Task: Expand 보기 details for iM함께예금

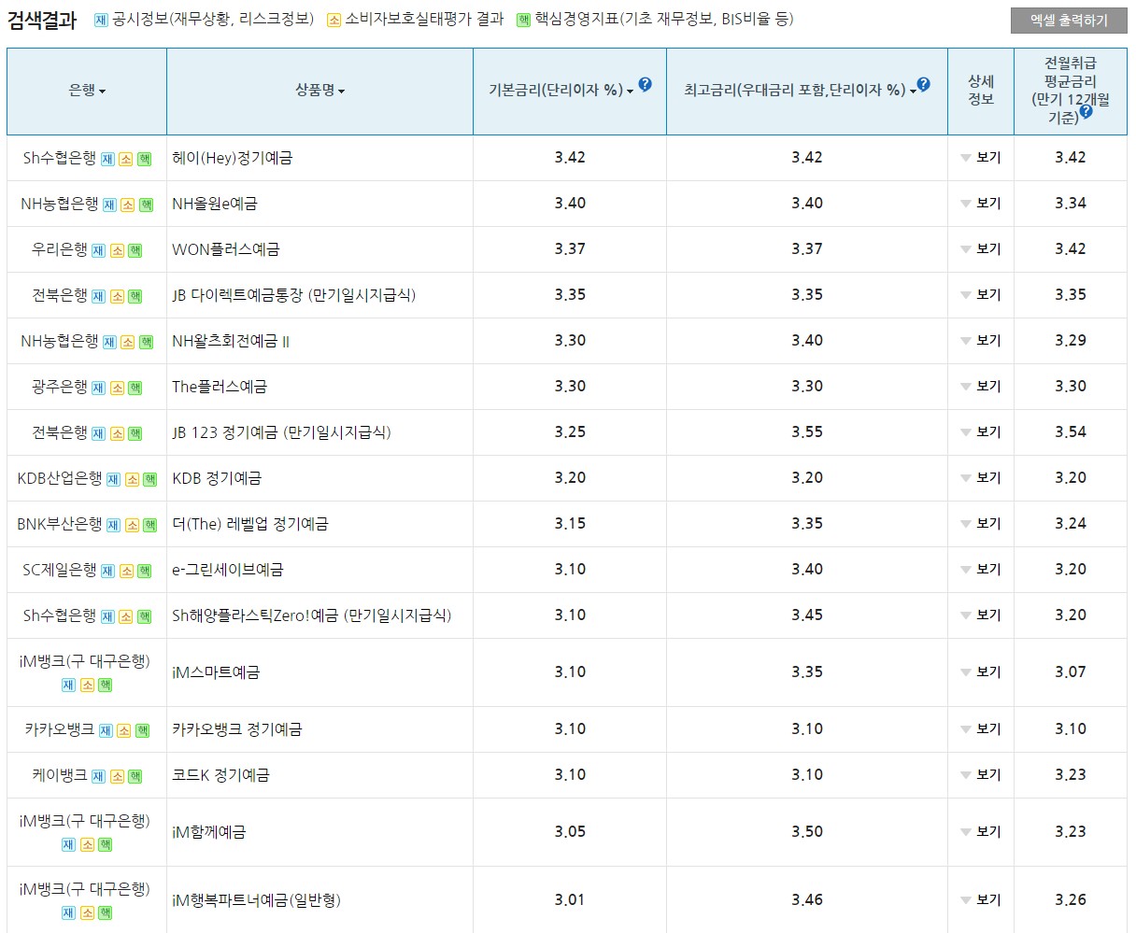Action: [981, 832]
